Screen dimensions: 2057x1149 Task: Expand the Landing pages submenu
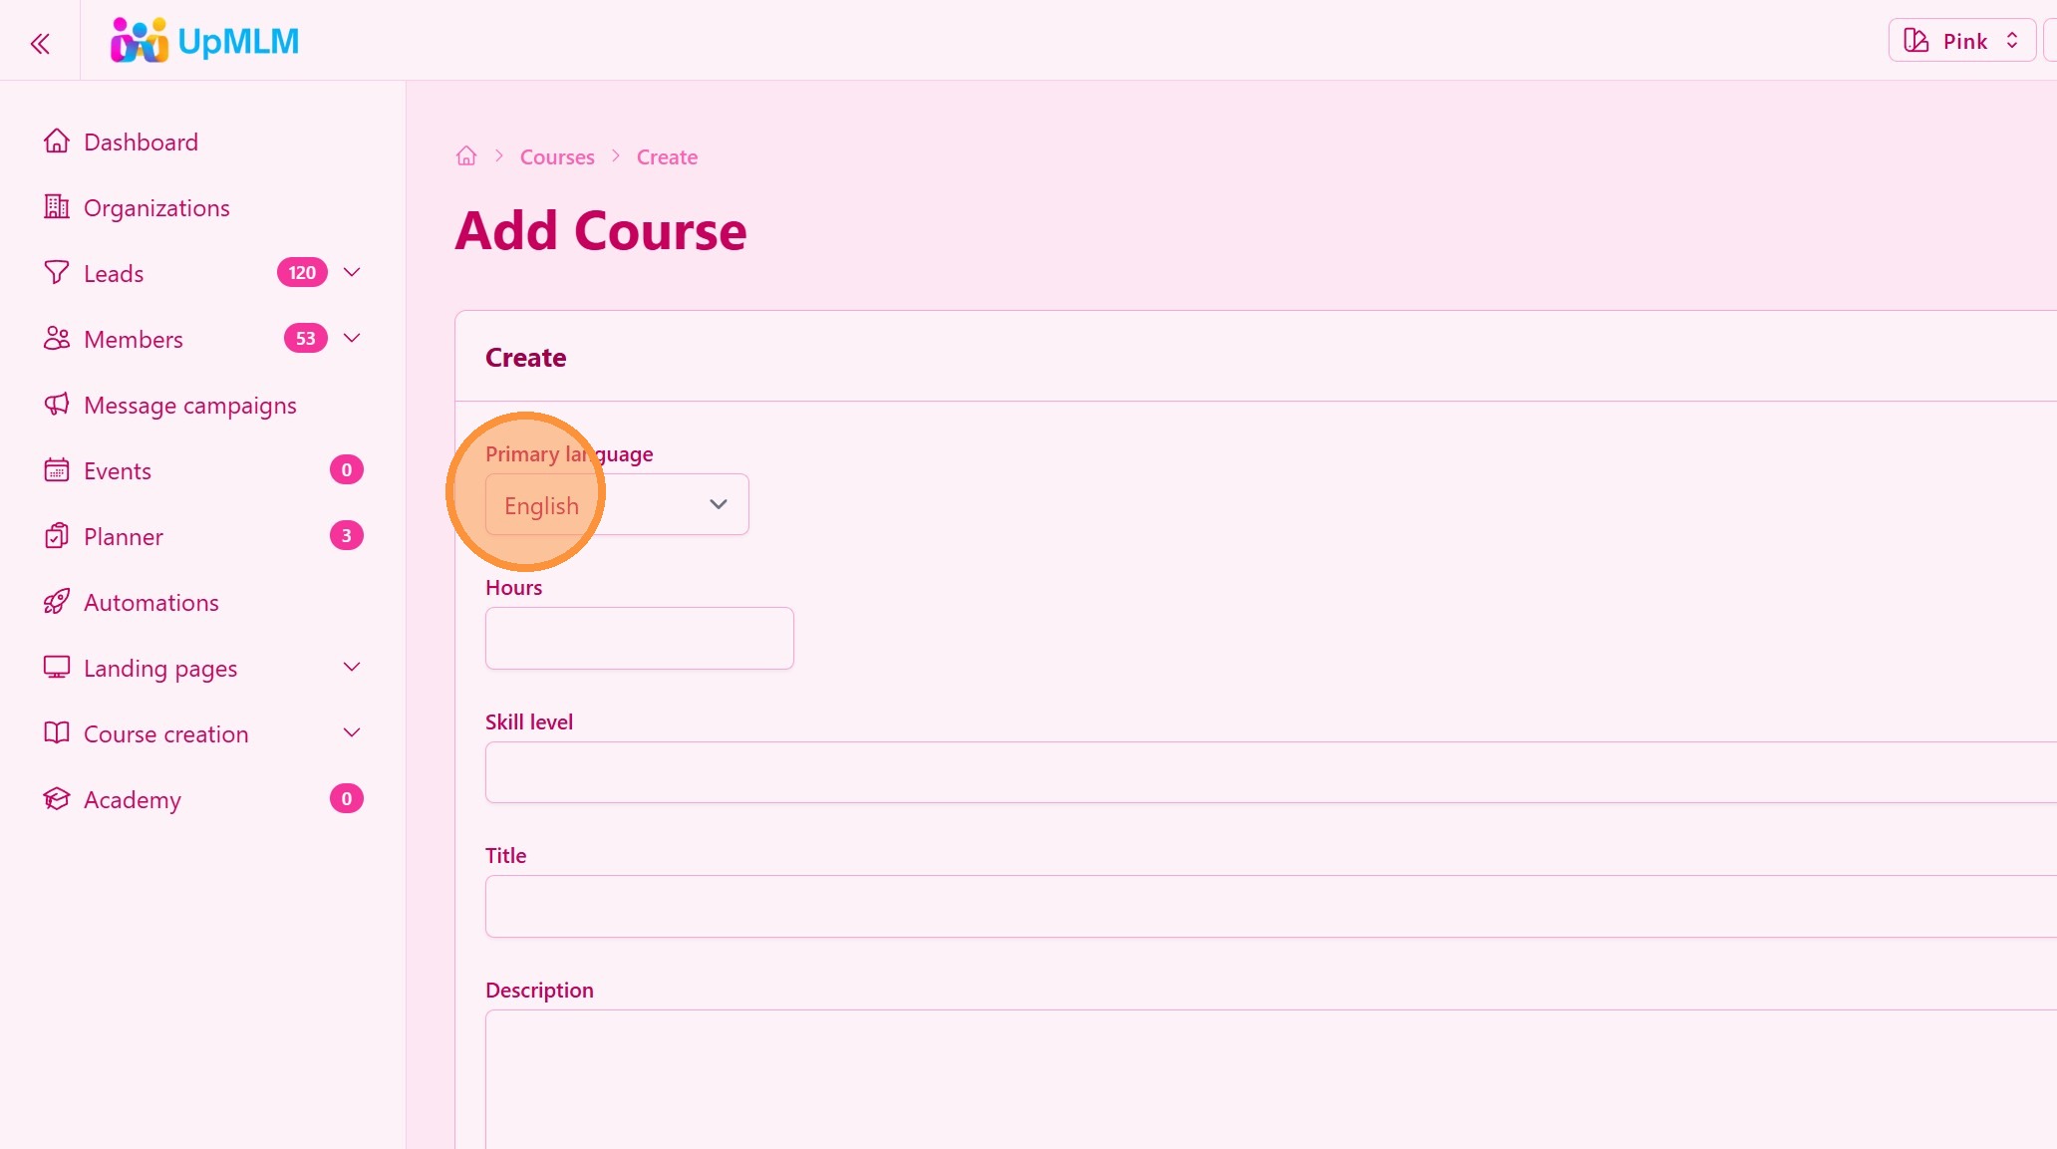pyautogui.click(x=352, y=667)
